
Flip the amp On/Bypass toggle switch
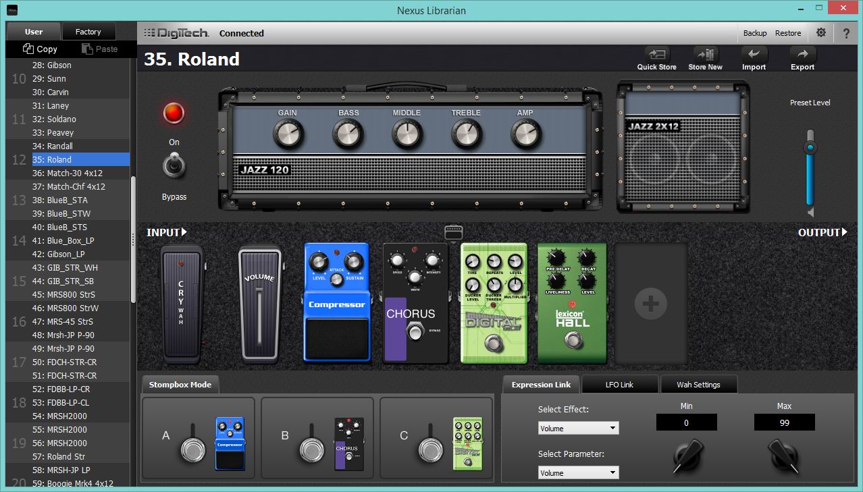(174, 167)
